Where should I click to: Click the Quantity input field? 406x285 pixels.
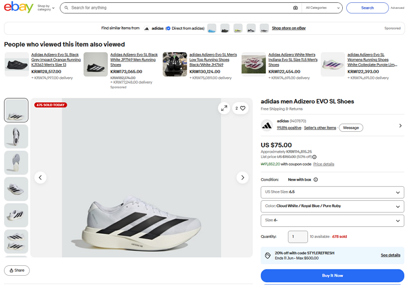point(298,237)
